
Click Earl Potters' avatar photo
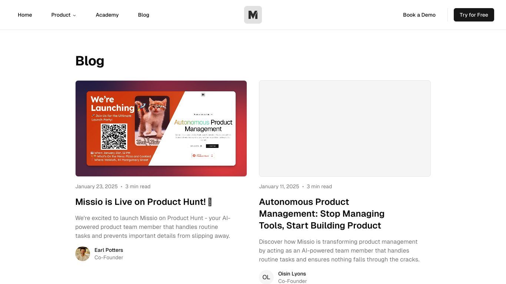(x=83, y=254)
